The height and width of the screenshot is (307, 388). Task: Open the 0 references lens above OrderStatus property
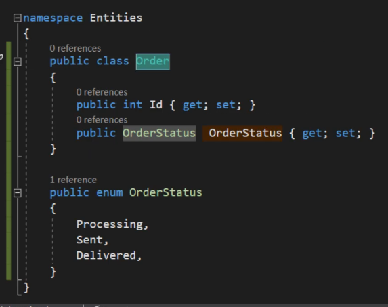tap(102, 120)
